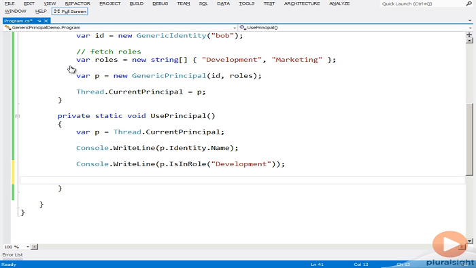
Task: Click the "bob" string literal
Action: 222,36
